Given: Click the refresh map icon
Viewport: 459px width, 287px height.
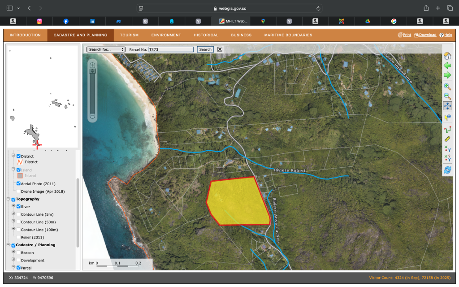Looking at the screenshot, I should point(447,170).
